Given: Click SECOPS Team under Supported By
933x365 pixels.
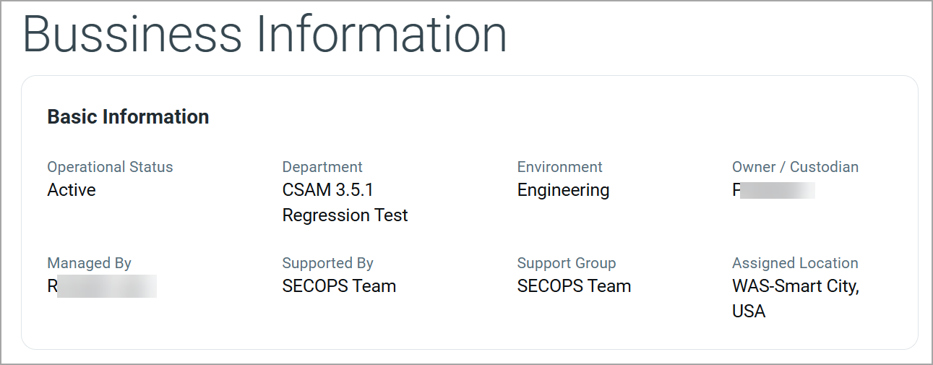Looking at the screenshot, I should [339, 286].
